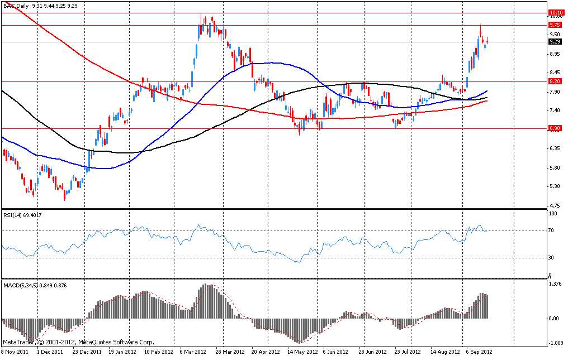Click the MACD -1.009 scale minimum value

click(555, 343)
